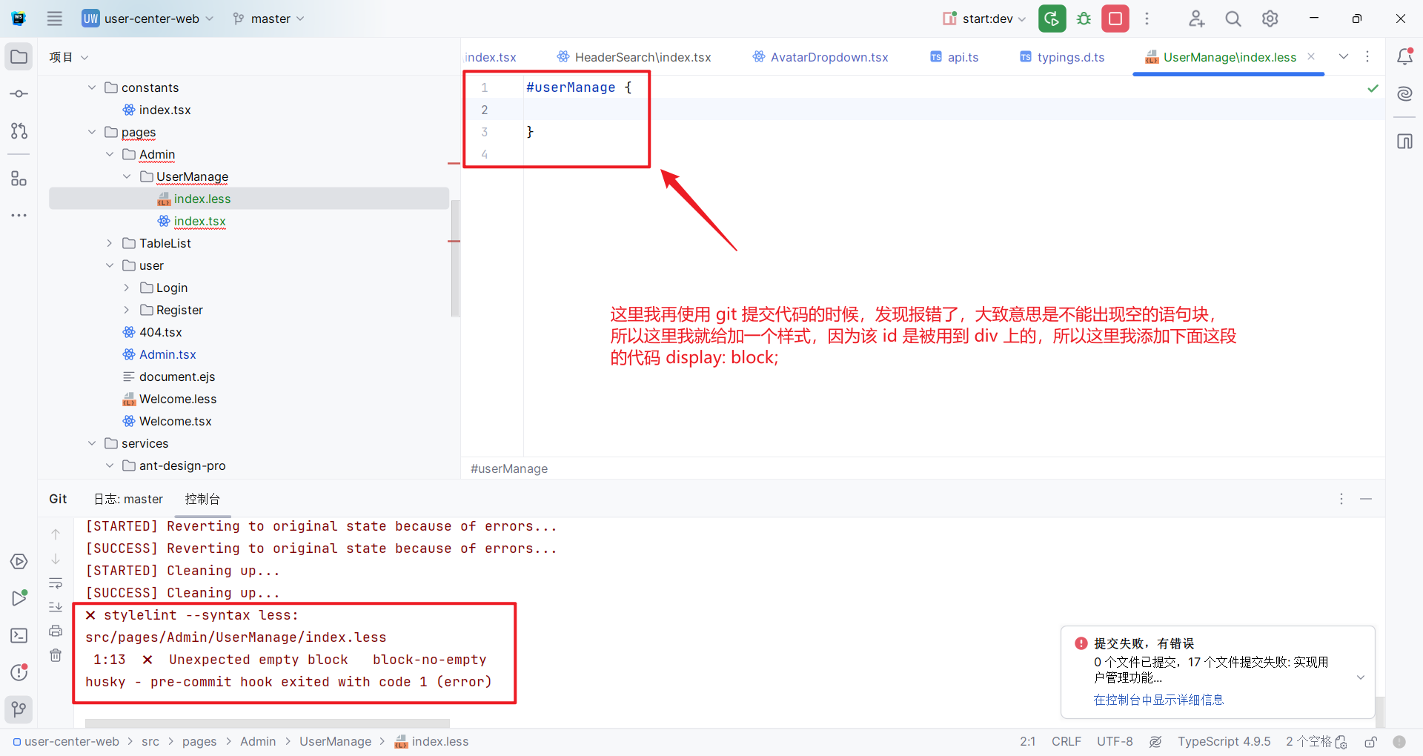Screen dimensions: 1423x756
Task: Expand the TableList folder
Action: click(110, 243)
